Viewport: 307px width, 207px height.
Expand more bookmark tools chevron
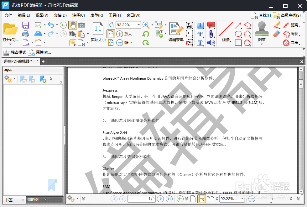pos(51,79)
